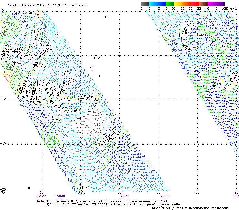Click latitude label -15

click(3, 143)
